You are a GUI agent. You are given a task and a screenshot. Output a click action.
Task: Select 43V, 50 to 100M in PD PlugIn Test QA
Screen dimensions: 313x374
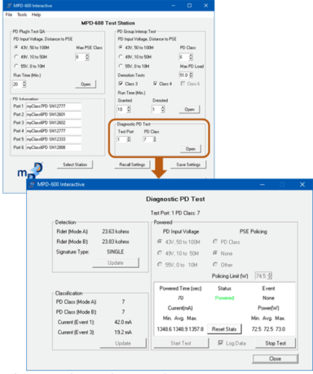click(x=31, y=47)
